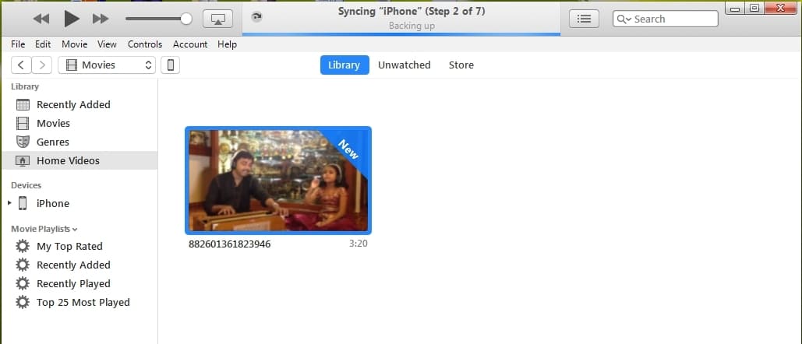Click the video title 882601361823946
This screenshot has height=344, width=802.
tap(230, 244)
